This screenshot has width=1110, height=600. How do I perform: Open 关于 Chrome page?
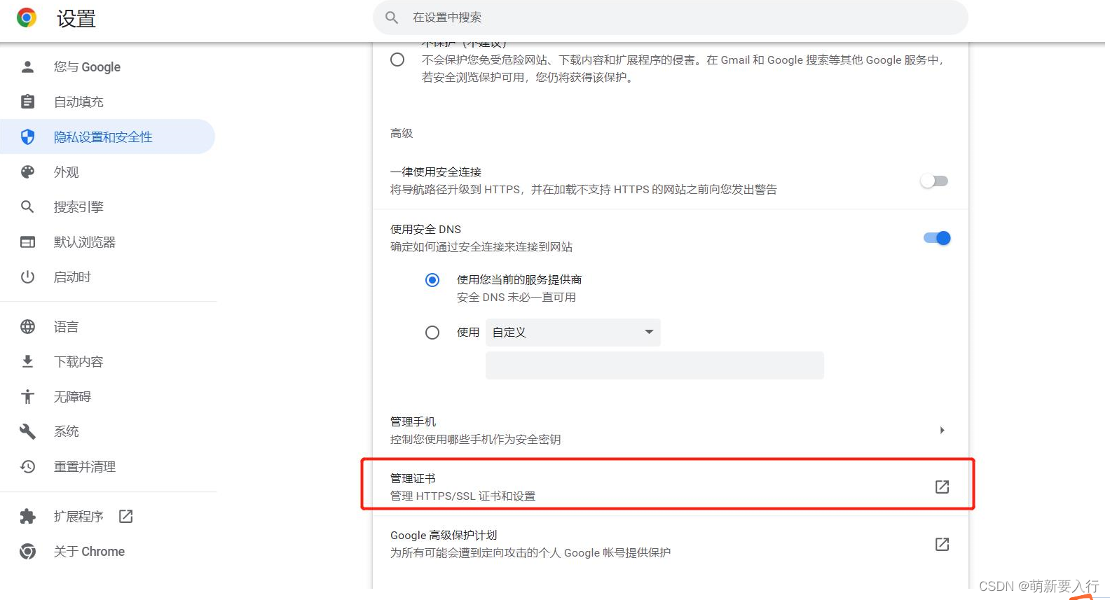tap(89, 552)
